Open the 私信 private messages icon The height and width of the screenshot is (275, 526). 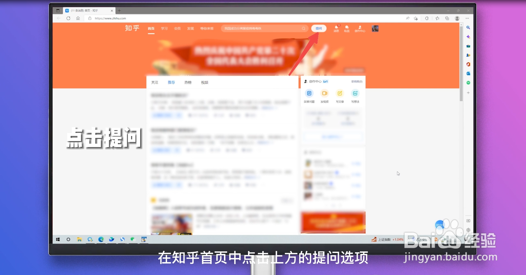347,28
